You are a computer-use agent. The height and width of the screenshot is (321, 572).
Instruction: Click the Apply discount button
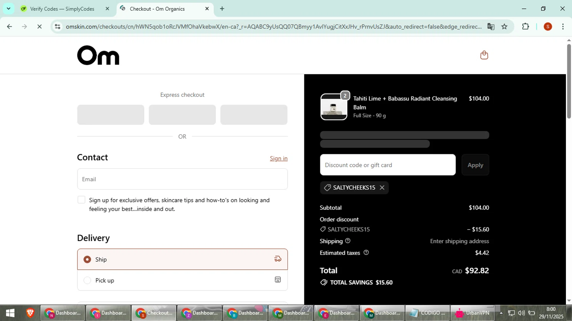tap(475, 165)
